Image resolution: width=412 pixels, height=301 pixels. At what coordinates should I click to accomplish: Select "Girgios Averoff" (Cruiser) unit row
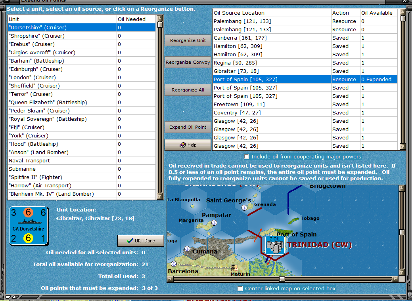[x=82, y=53]
